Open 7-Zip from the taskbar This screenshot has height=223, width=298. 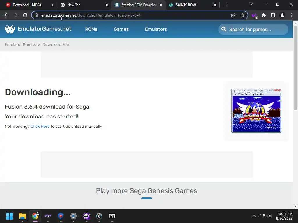point(112,216)
